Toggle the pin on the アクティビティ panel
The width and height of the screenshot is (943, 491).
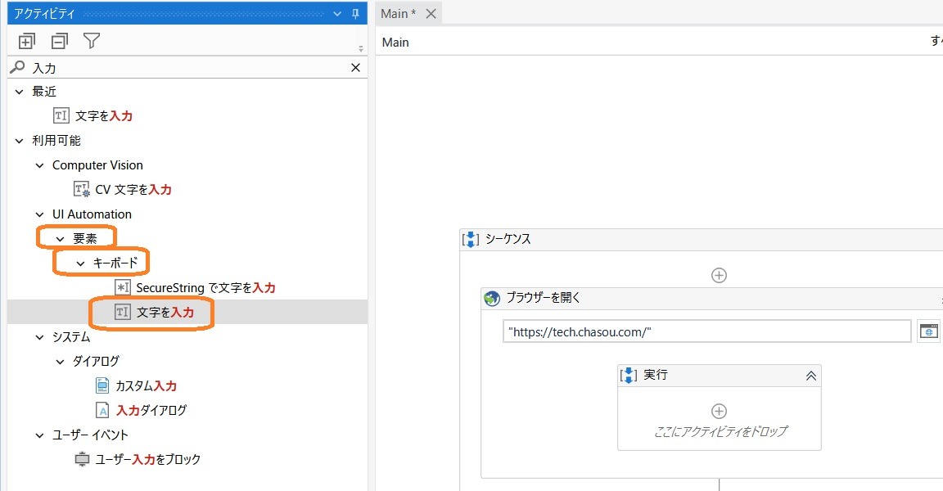point(356,13)
